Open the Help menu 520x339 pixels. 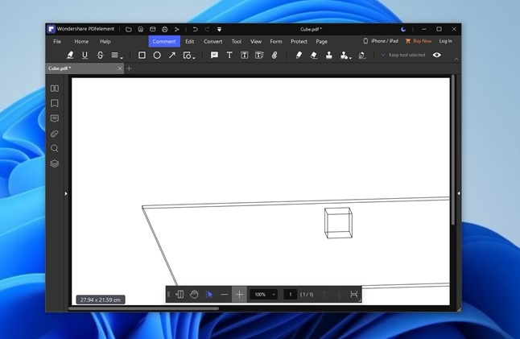[x=105, y=41]
